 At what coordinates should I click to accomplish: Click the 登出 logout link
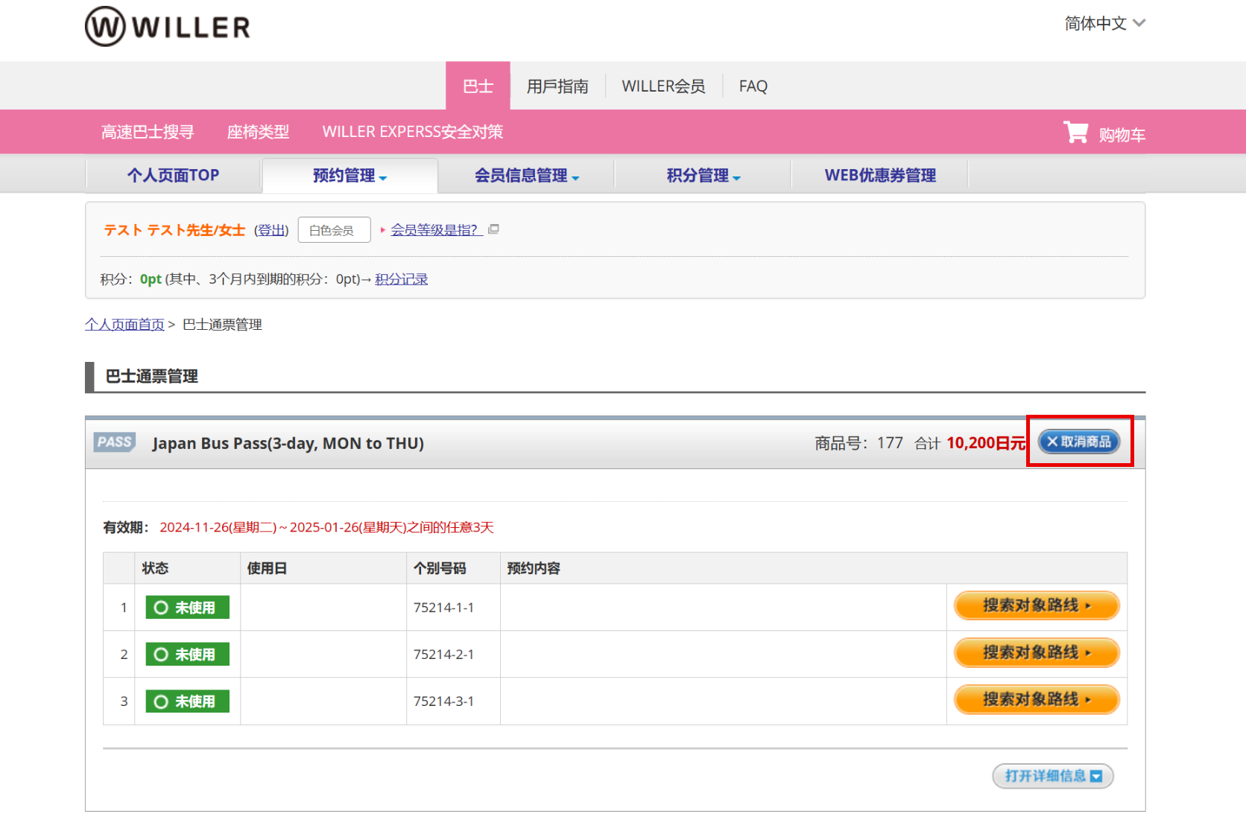[271, 230]
